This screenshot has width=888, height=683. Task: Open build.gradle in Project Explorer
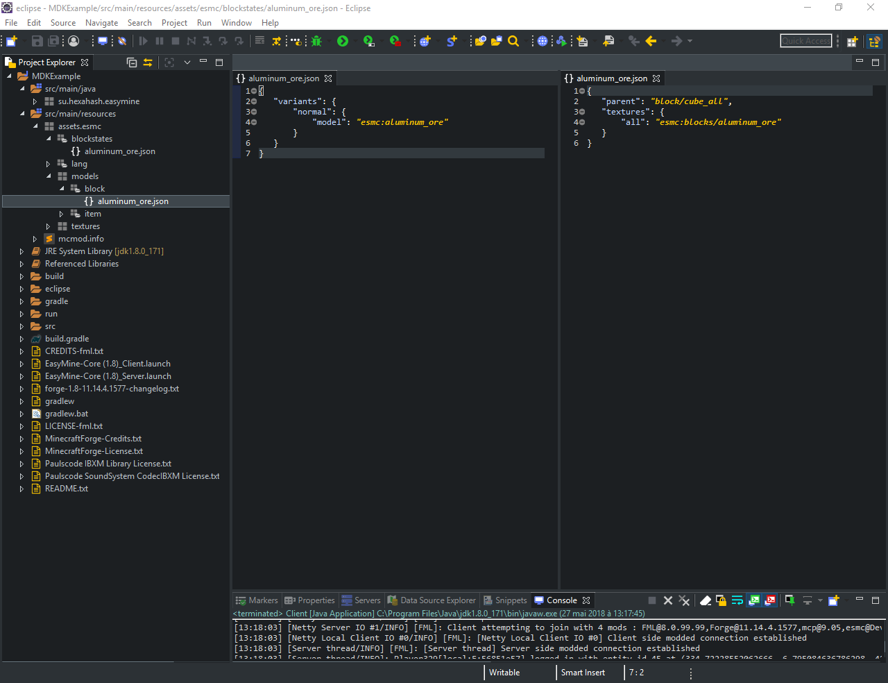(x=67, y=339)
